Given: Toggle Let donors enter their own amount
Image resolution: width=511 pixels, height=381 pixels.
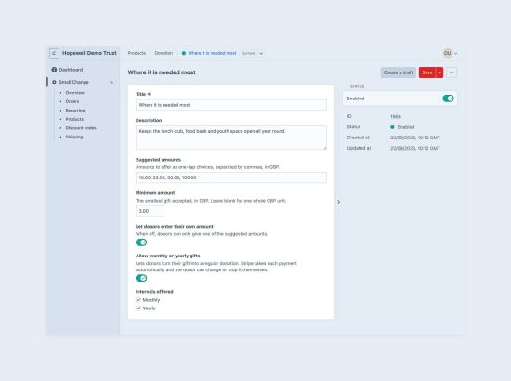Looking at the screenshot, I should [x=141, y=243].
